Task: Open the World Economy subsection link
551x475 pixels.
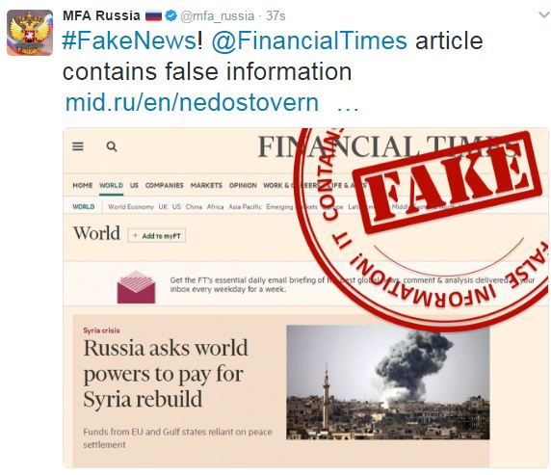Action: tap(131, 207)
